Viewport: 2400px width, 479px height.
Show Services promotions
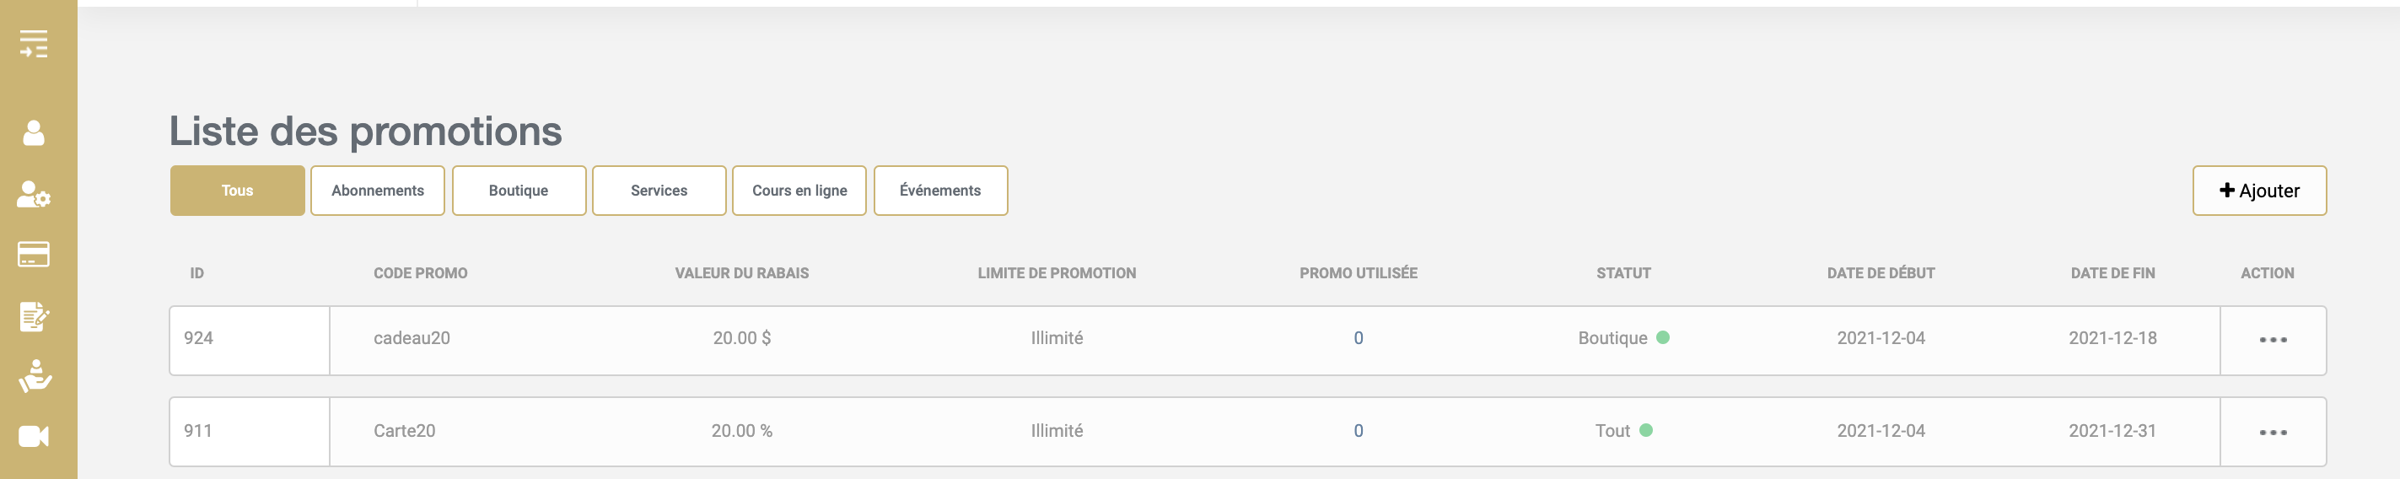[x=659, y=190]
